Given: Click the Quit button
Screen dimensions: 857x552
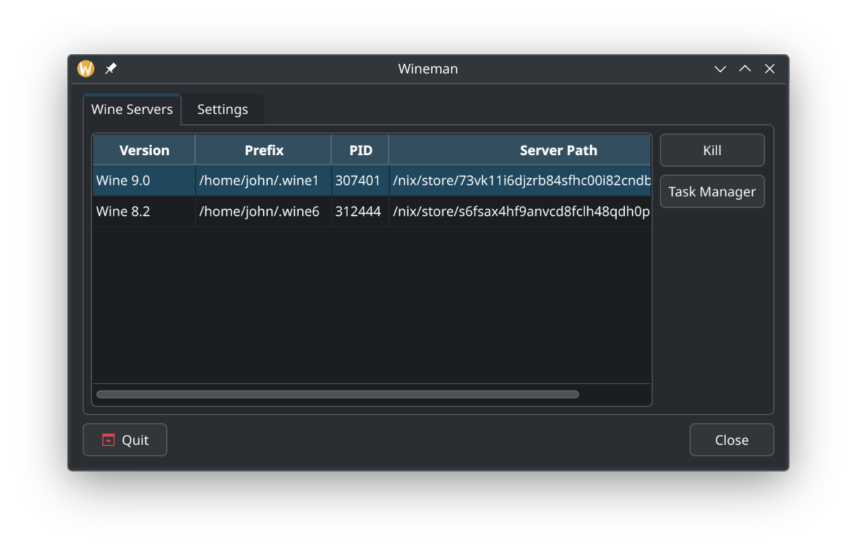Looking at the screenshot, I should coord(125,440).
